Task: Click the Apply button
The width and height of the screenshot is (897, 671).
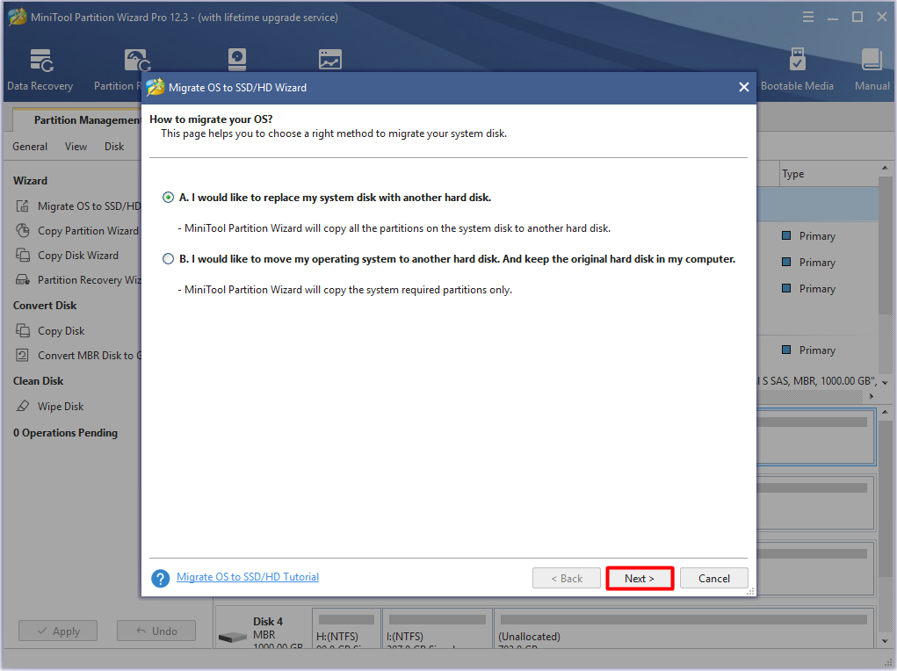Action: [x=58, y=631]
